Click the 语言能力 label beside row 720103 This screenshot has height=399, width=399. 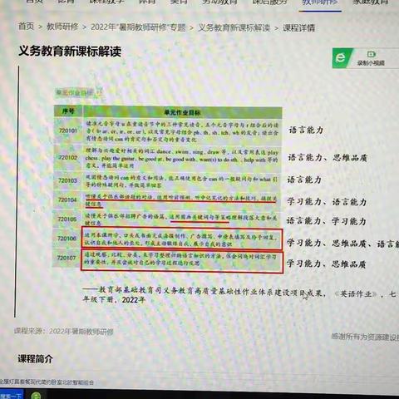[304, 180]
